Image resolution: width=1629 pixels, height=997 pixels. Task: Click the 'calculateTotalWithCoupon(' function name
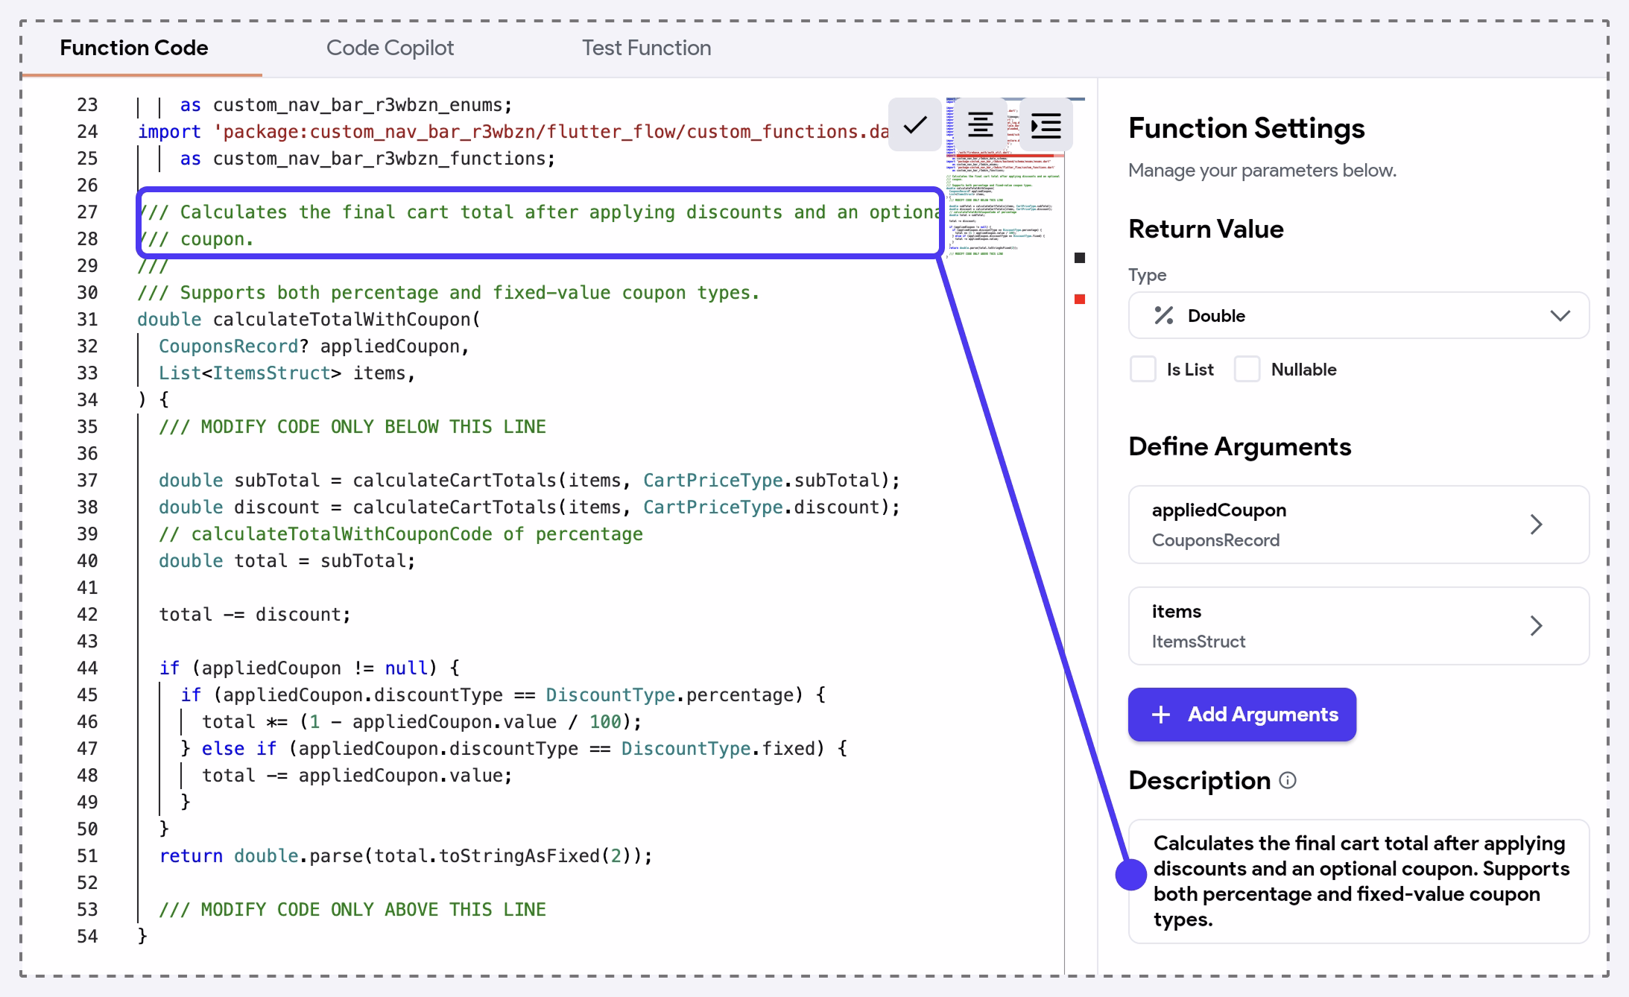coord(347,320)
